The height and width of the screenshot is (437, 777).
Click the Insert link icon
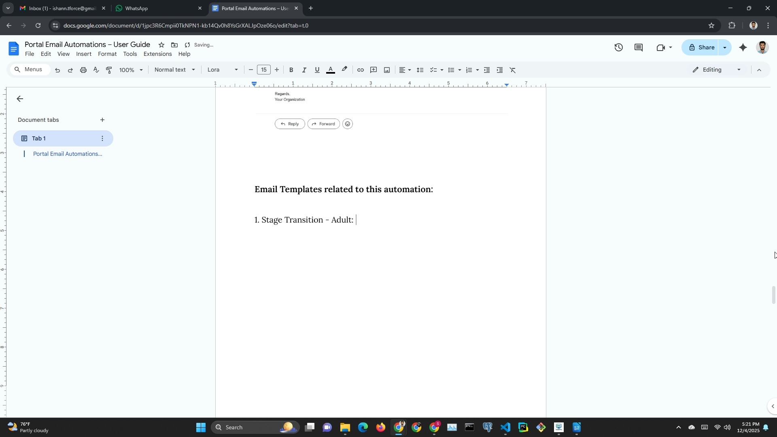coord(360,70)
